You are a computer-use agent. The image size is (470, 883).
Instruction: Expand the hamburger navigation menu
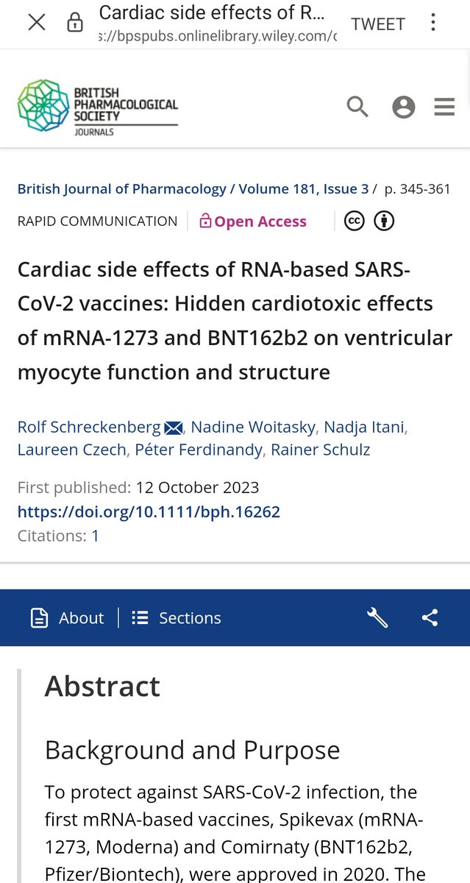point(444,107)
